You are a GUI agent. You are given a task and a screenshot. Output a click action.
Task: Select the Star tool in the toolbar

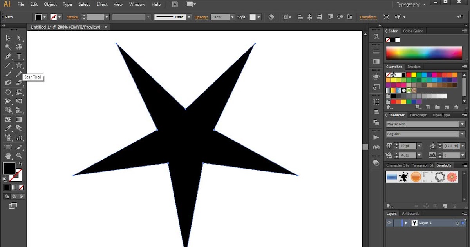(x=18, y=65)
